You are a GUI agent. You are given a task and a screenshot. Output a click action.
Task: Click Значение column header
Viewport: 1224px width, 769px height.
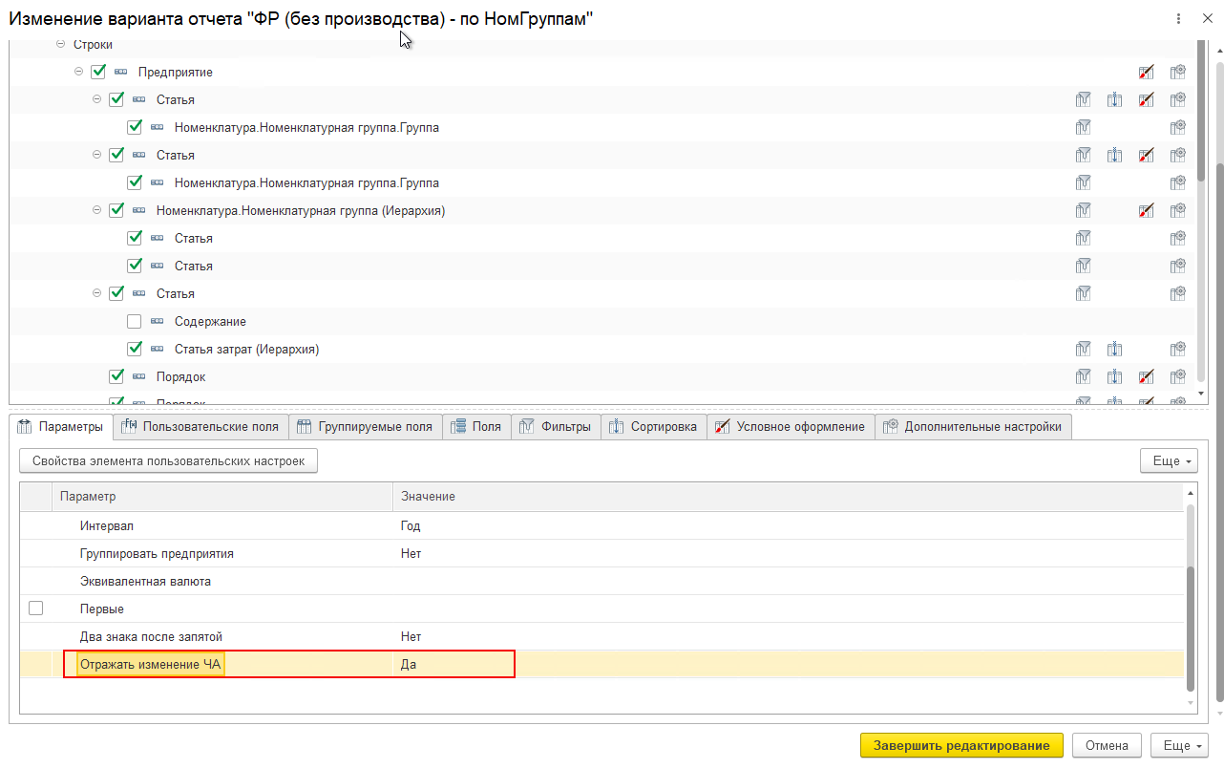click(x=788, y=497)
